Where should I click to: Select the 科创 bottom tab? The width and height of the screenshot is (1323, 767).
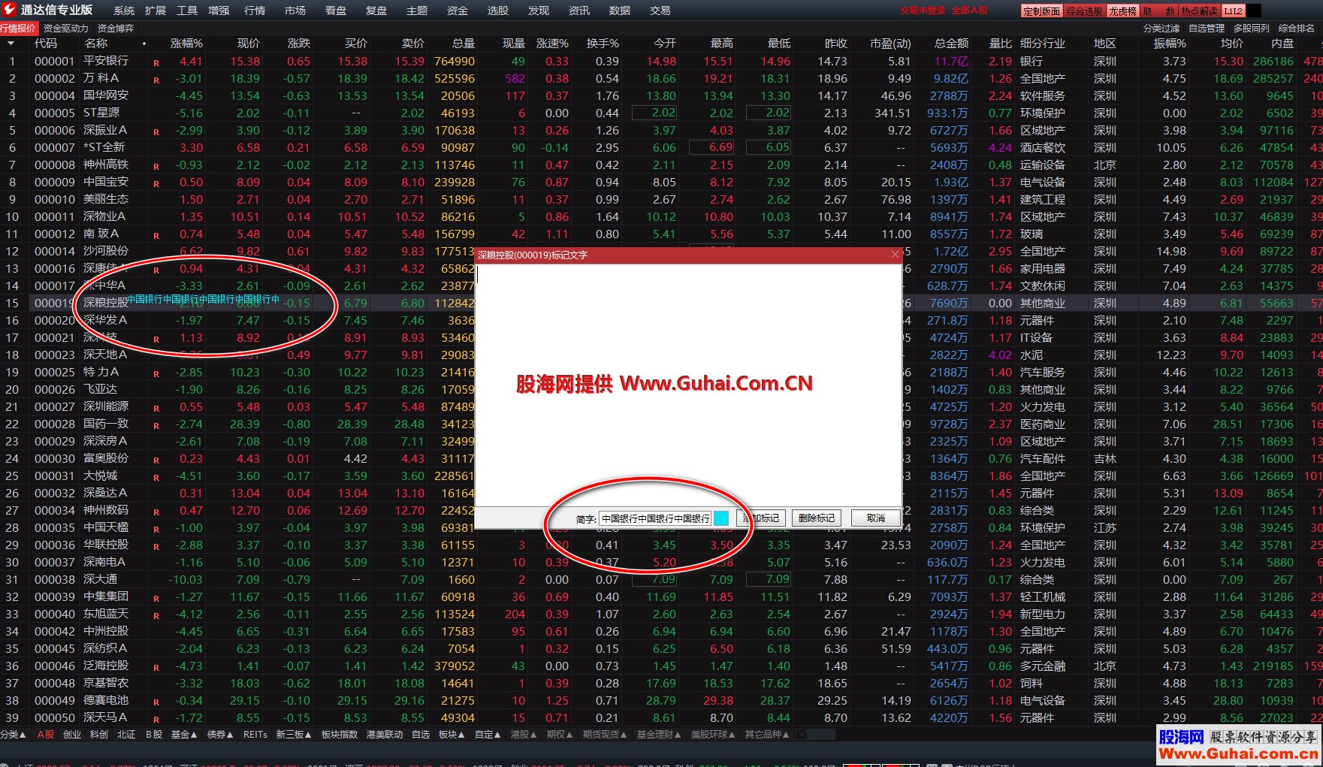pos(99,734)
